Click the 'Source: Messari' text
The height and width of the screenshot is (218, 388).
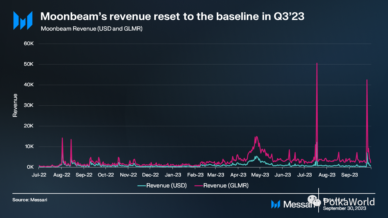[30, 200]
